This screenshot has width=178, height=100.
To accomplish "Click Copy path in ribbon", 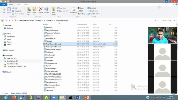I will point(17,11).
